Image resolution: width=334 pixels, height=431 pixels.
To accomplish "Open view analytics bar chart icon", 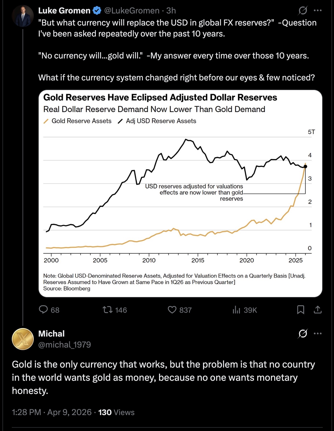I will tap(236, 310).
